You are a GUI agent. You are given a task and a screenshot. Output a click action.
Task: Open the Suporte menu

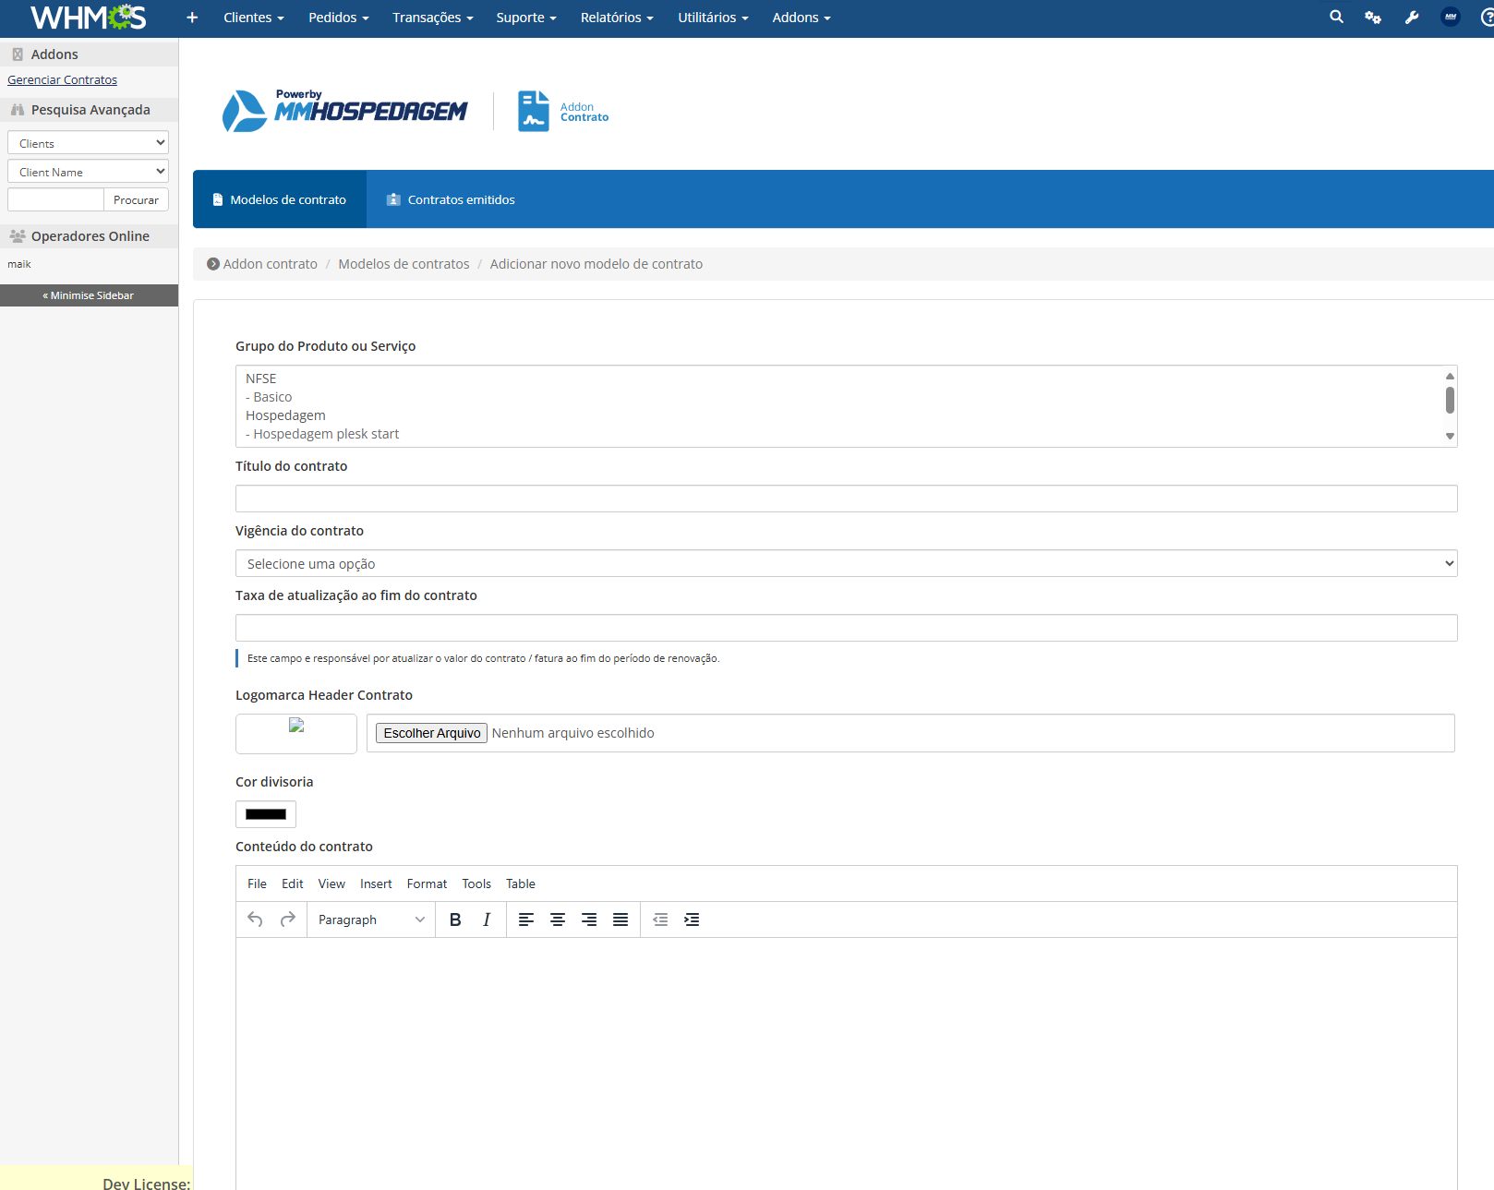[x=526, y=18]
